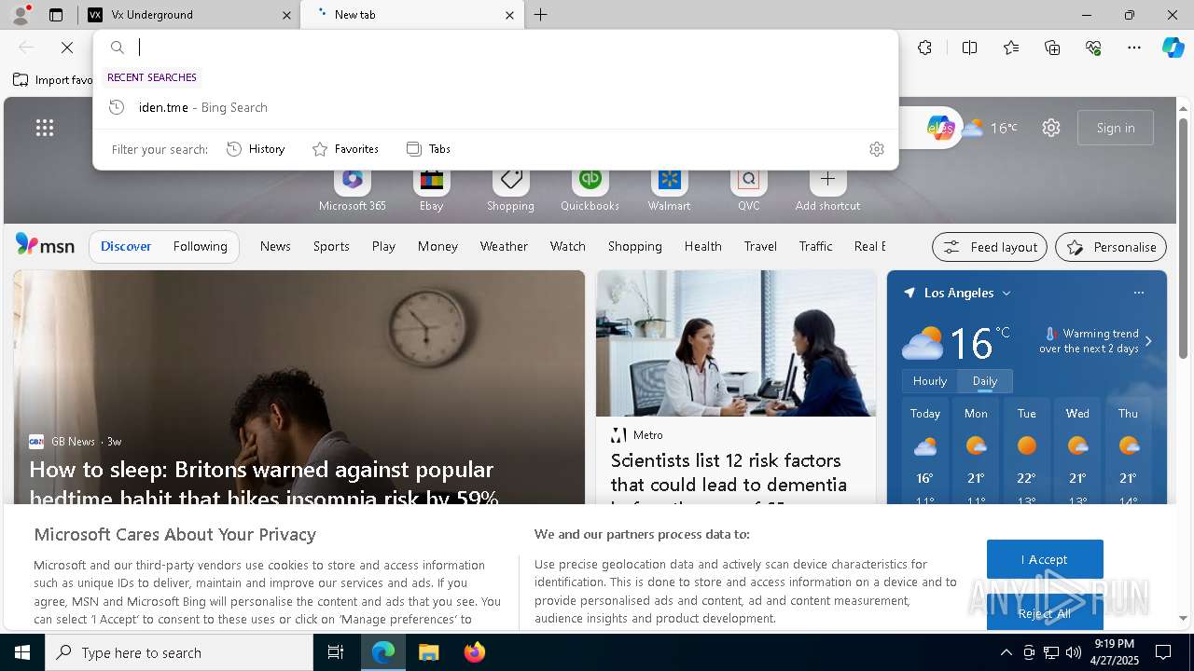This screenshot has height=671, width=1194.
Task: Open the Copilot icon
Action: click(1173, 48)
